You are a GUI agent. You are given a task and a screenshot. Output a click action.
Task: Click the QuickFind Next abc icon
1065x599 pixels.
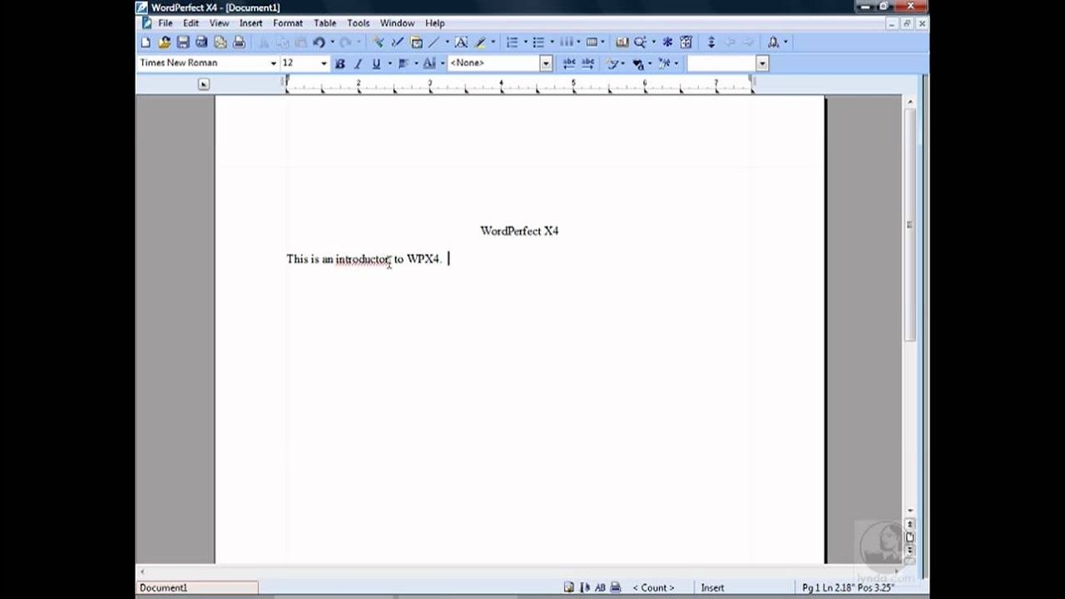[587, 63]
